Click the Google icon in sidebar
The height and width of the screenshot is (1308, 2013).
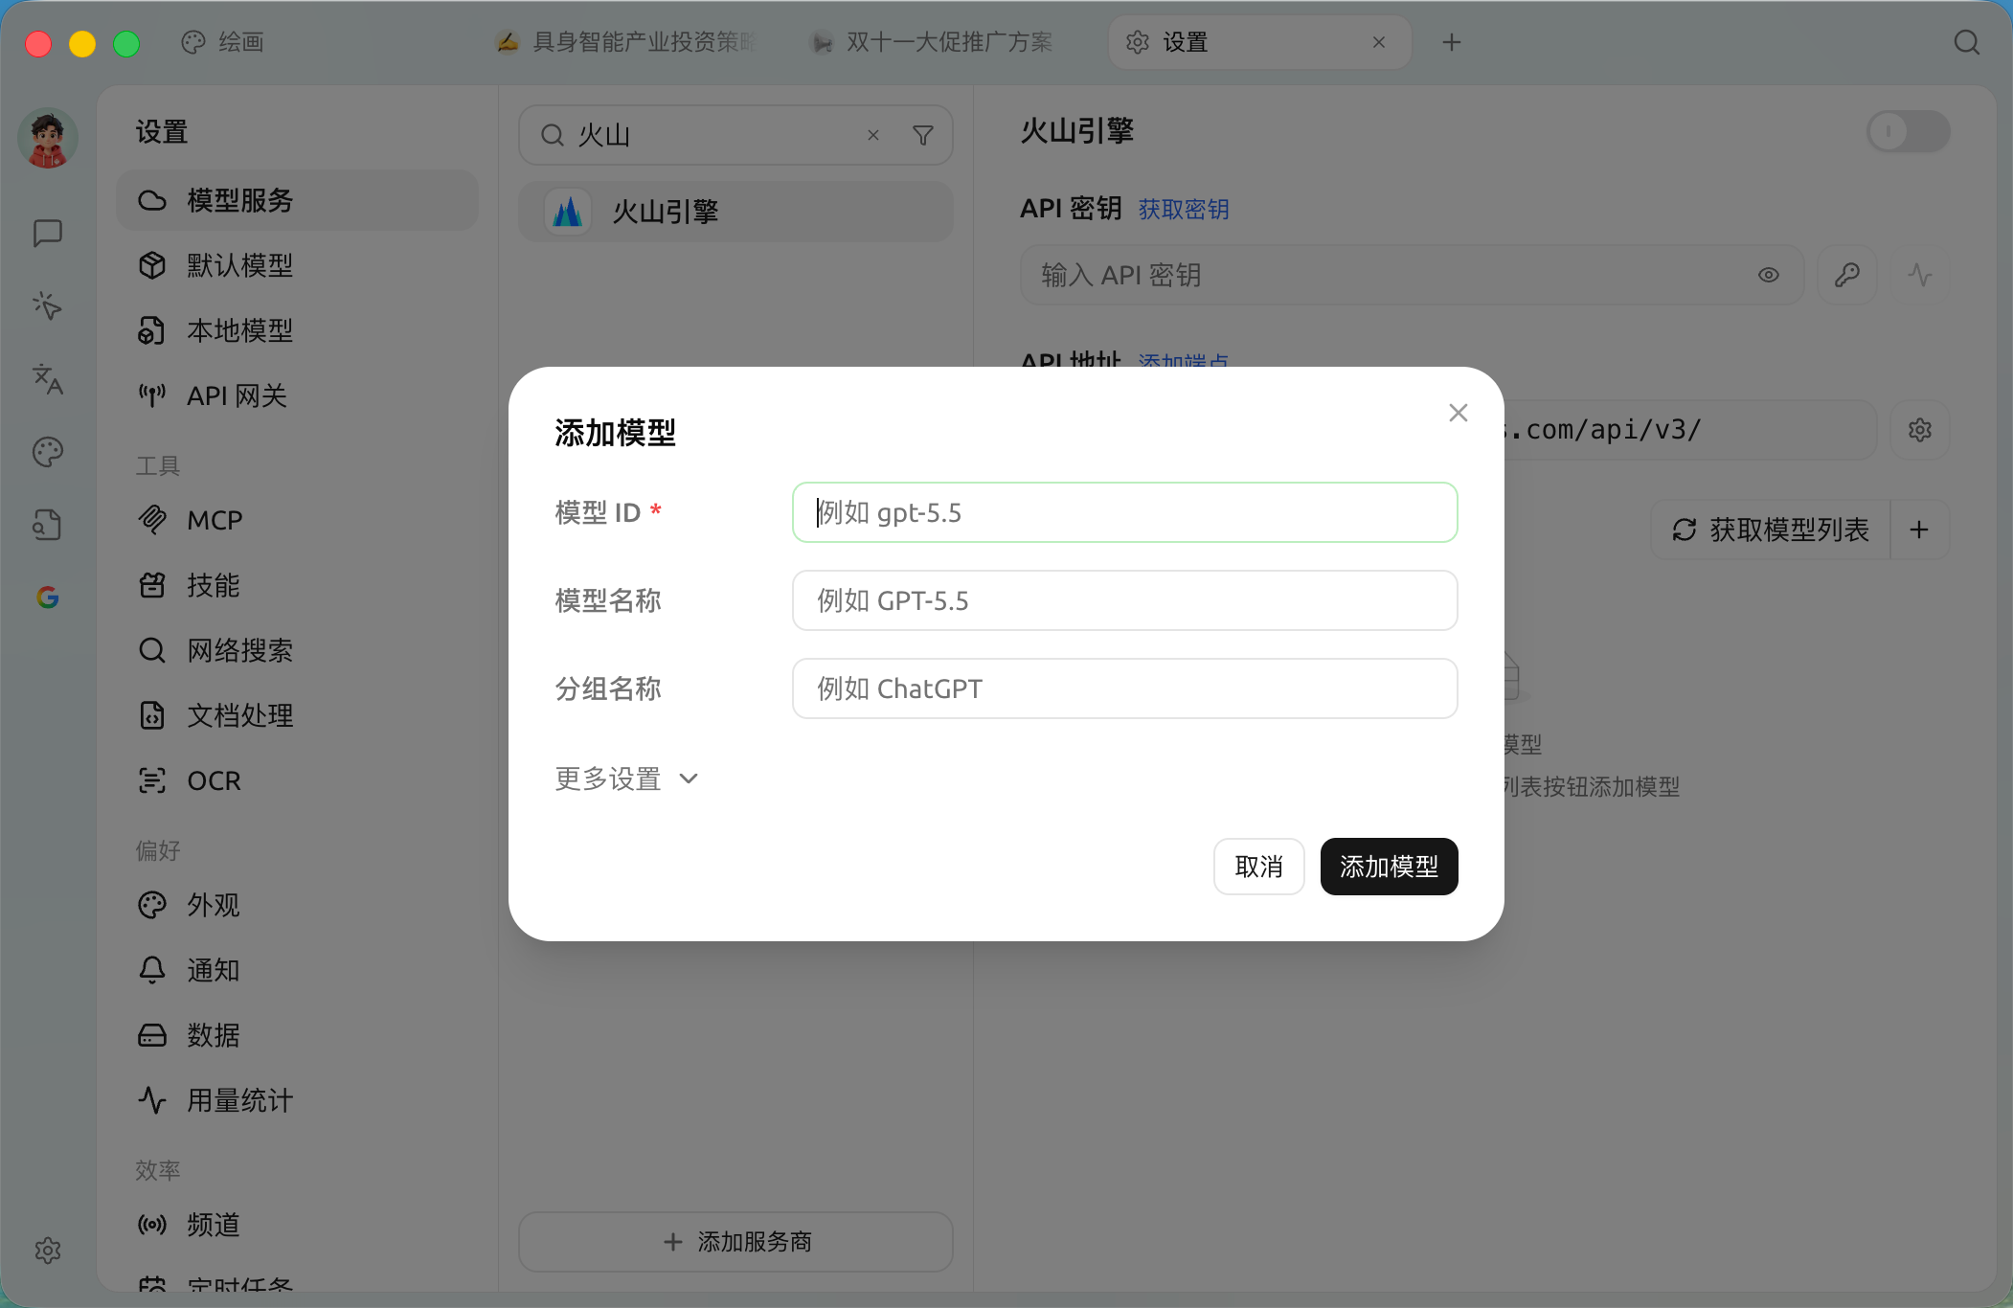click(x=48, y=598)
